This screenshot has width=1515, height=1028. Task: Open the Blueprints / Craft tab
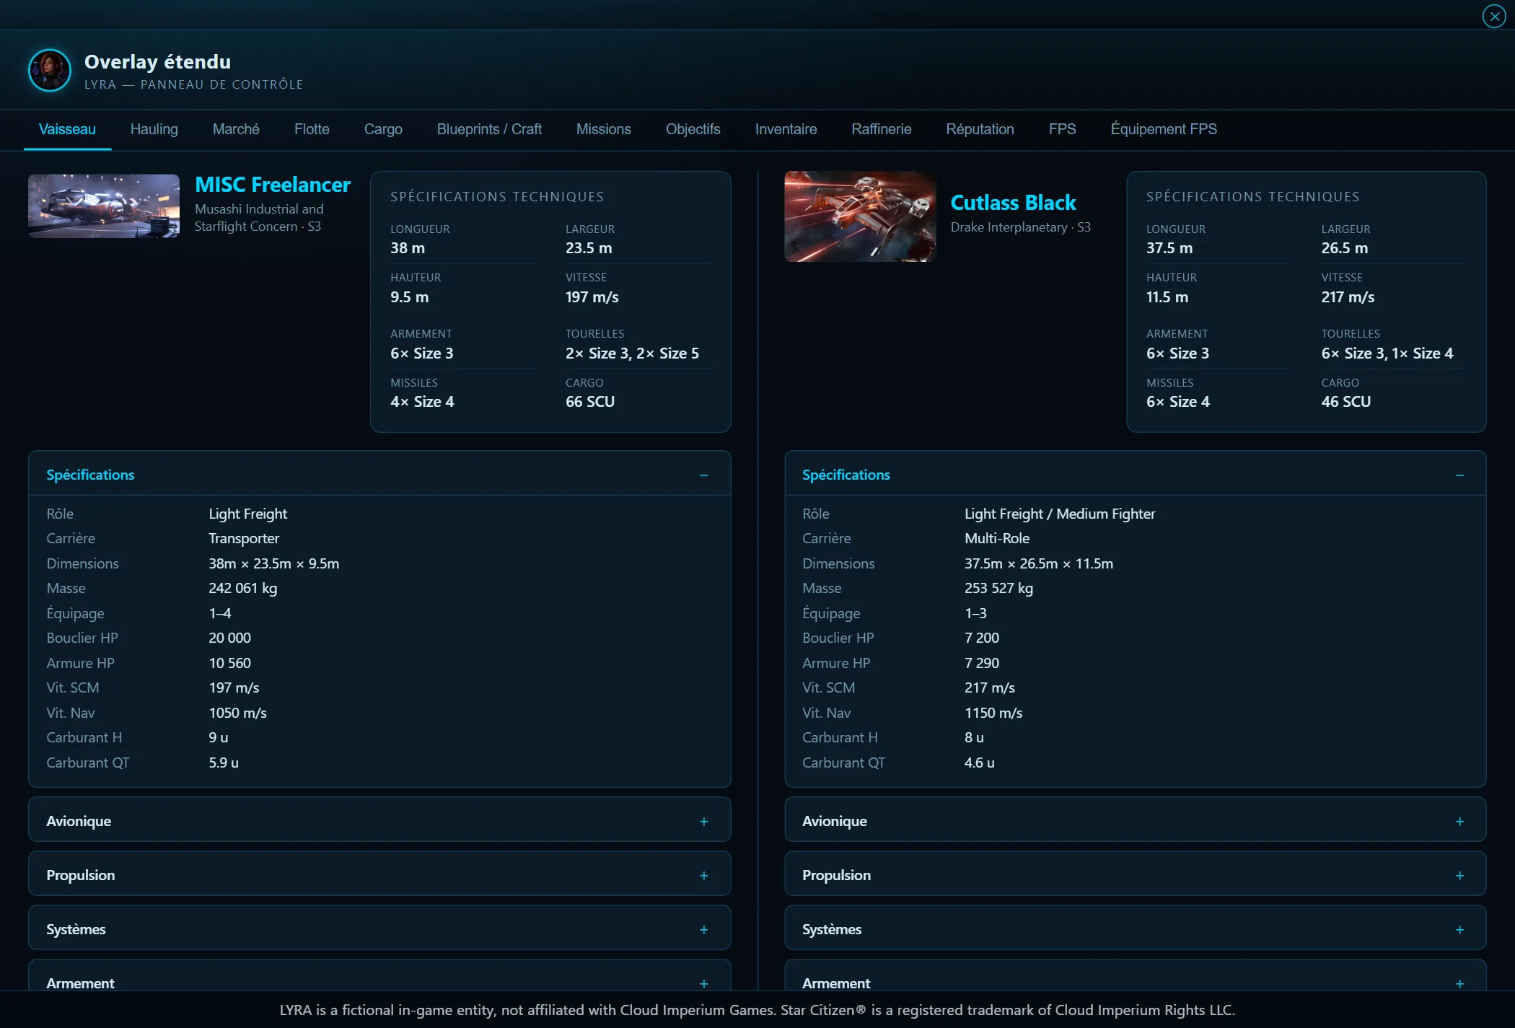pyautogui.click(x=489, y=129)
